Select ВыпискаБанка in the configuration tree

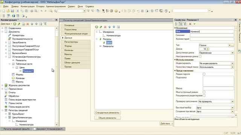pos(19,53)
